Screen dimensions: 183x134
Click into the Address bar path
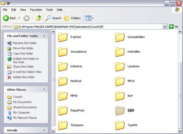pyautogui.click(x=88, y=27)
